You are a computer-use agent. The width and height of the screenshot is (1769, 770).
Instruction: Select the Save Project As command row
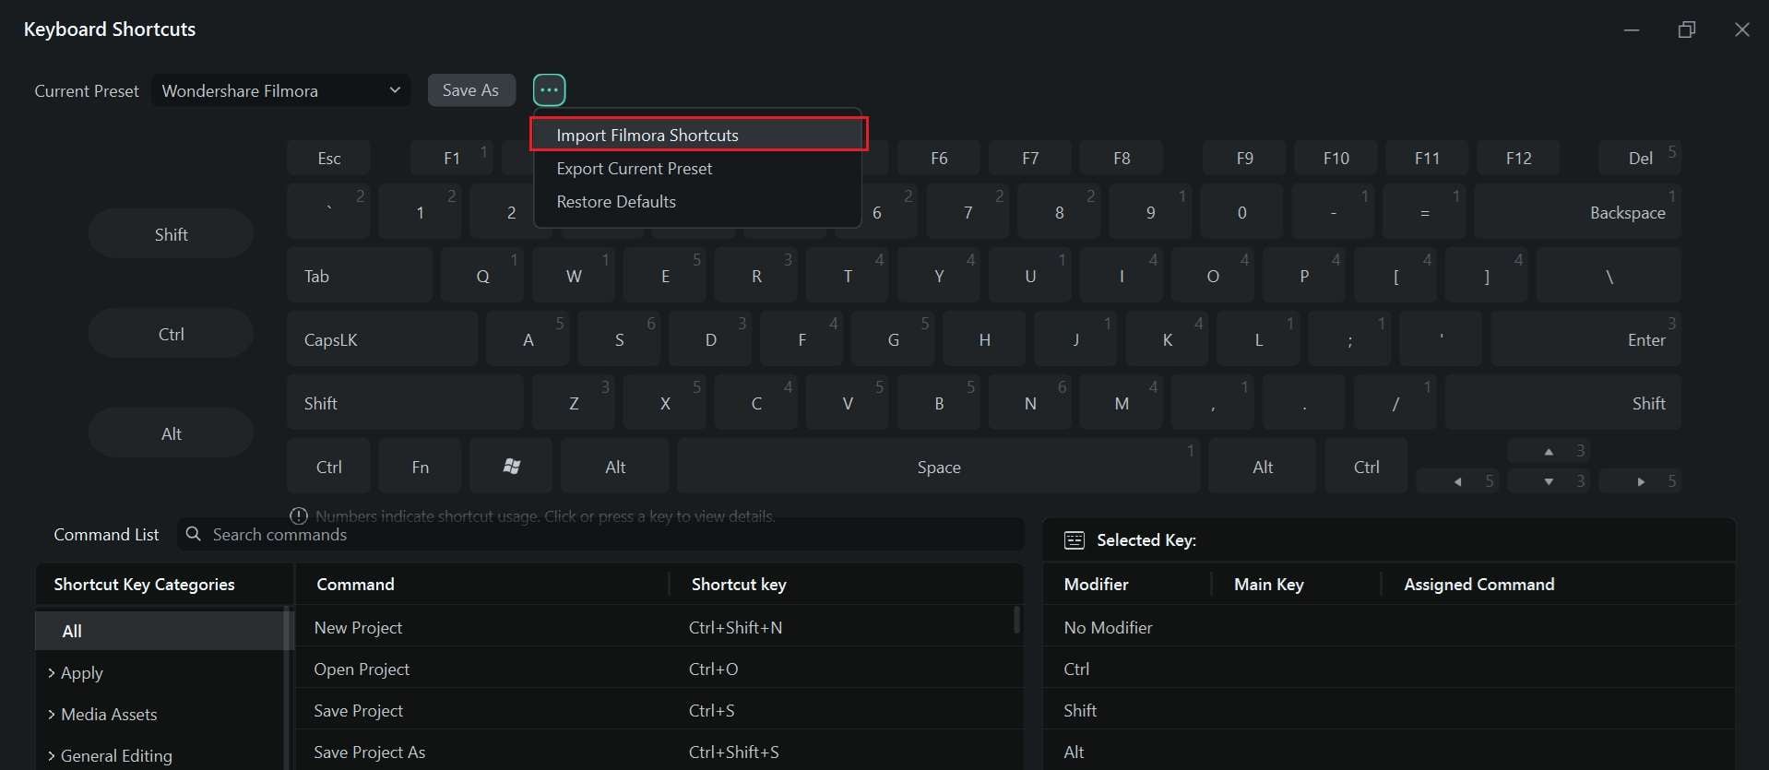coord(659,752)
